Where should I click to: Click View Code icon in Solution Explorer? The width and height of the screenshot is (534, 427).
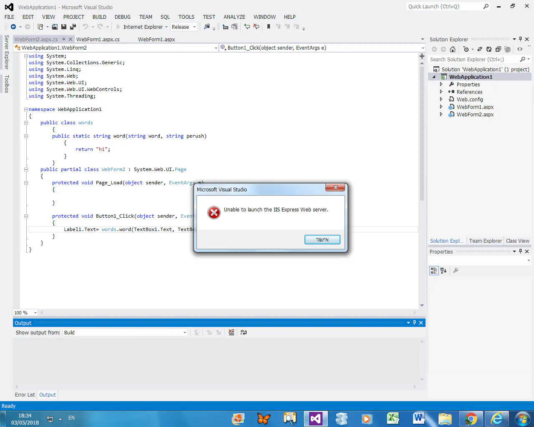click(520, 49)
